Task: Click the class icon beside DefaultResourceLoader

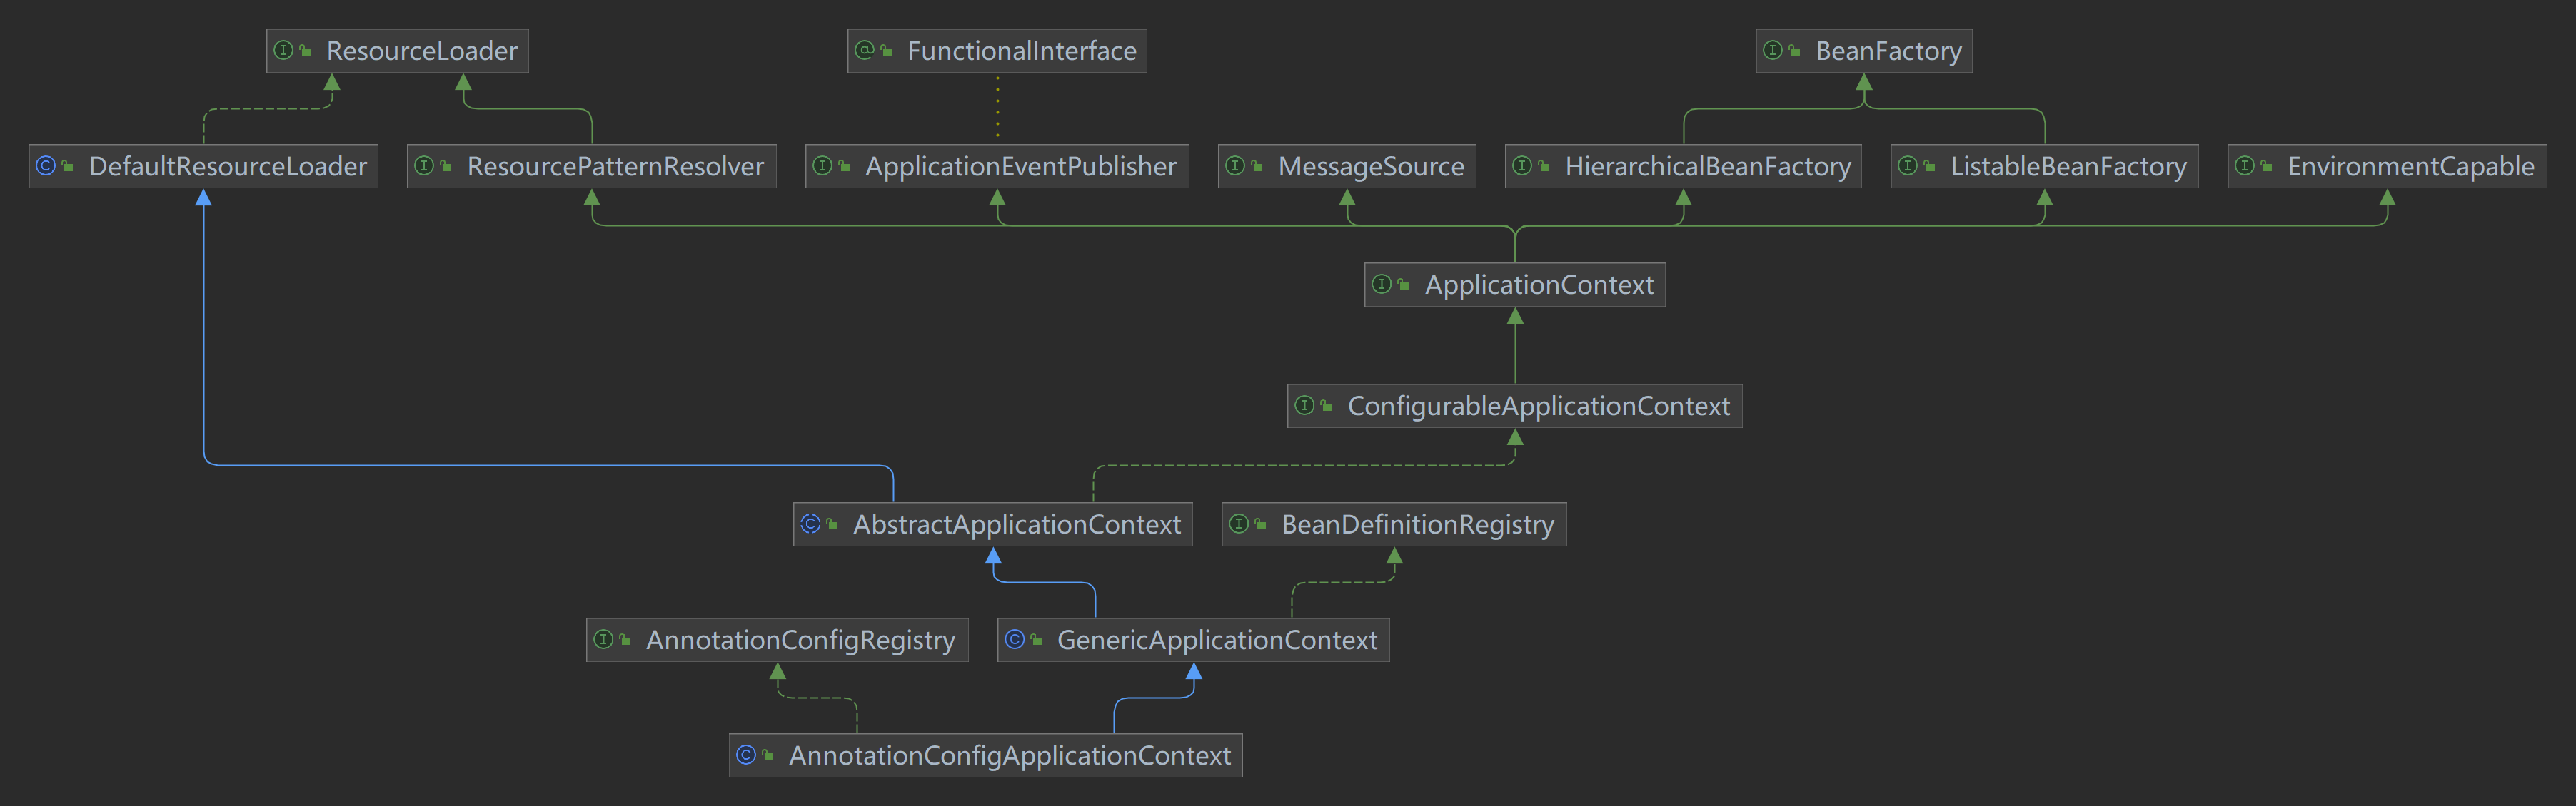Action: pos(46,165)
